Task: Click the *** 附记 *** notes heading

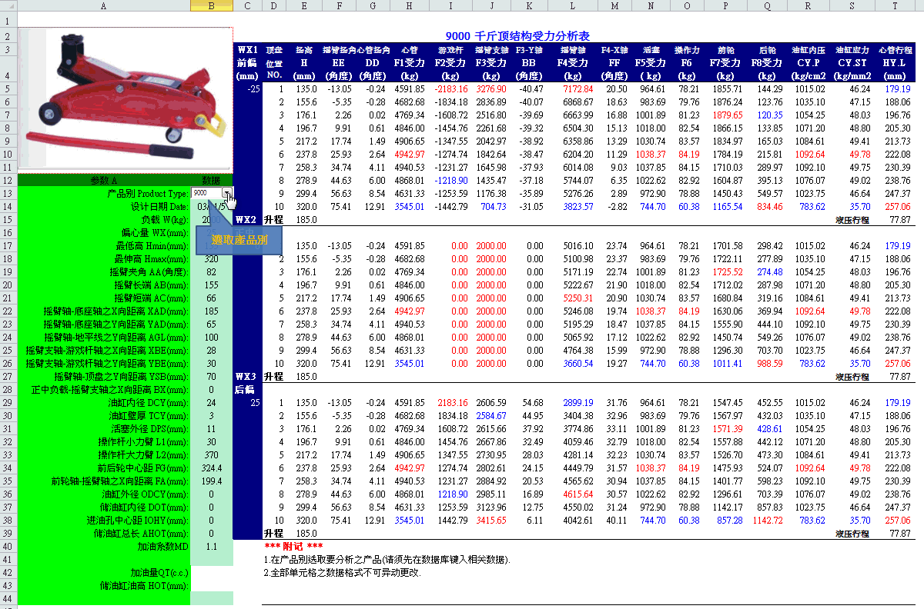Action: pyautogui.click(x=293, y=546)
